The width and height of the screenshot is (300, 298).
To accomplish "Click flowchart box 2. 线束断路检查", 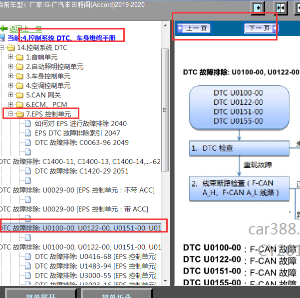I will tap(239, 188).
